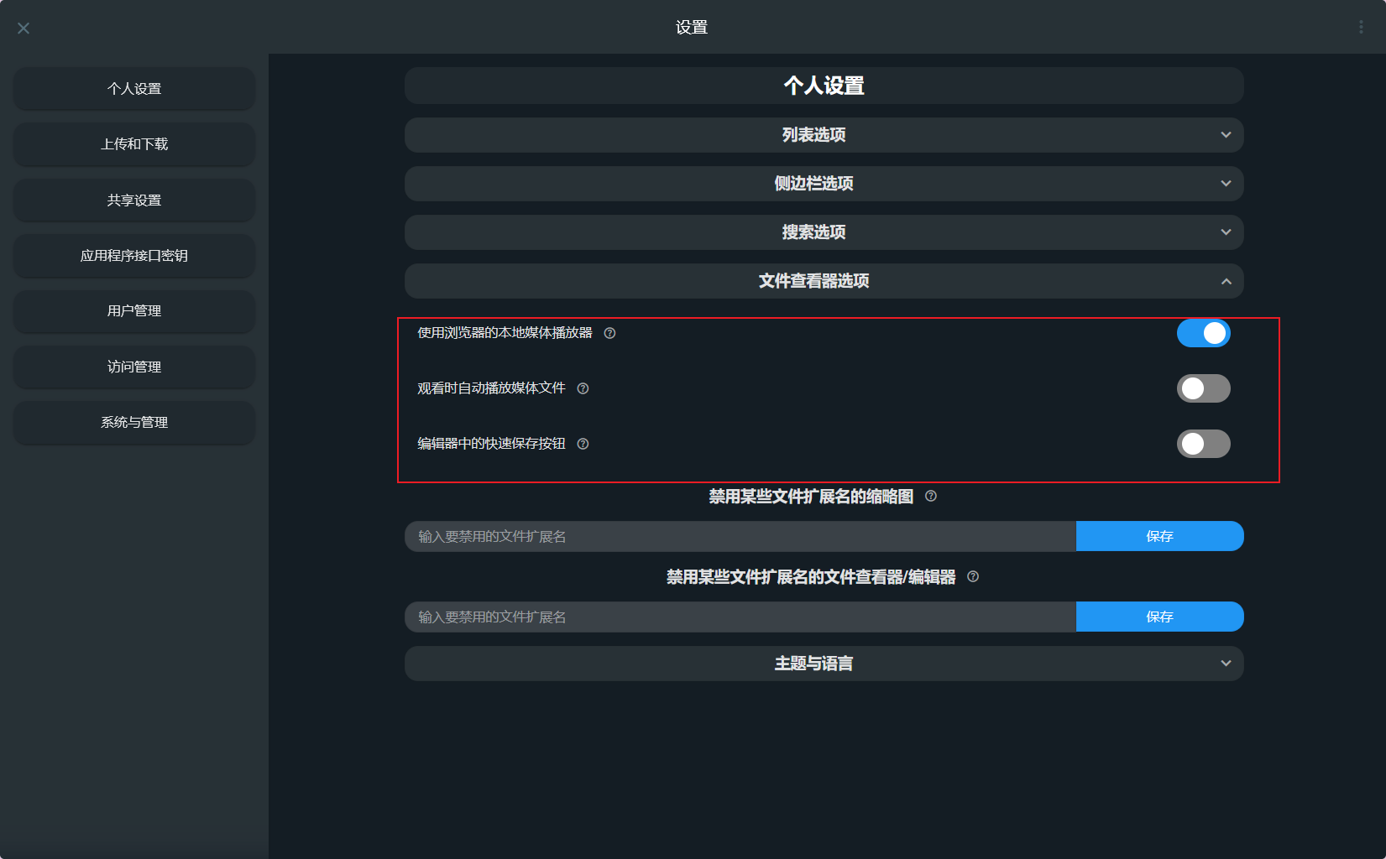Click 保存 for disabled viewer extensions

pos(1159,617)
